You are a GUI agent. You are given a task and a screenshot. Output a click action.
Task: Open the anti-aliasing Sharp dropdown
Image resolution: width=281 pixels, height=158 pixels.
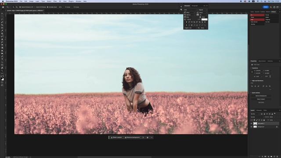[x=204, y=28]
